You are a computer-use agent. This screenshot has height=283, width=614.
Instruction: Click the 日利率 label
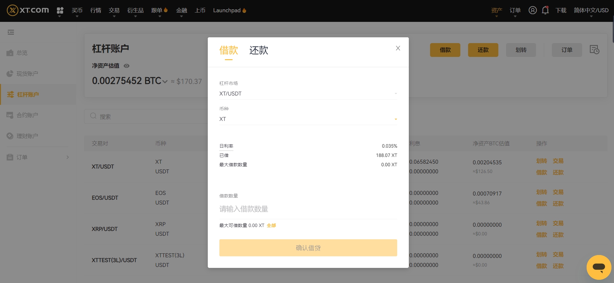pos(226,146)
